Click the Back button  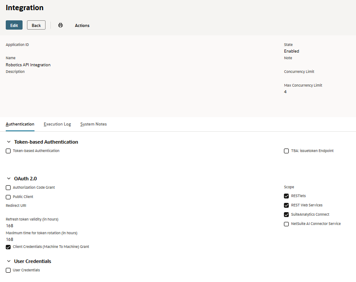pyautogui.click(x=36, y=25)
